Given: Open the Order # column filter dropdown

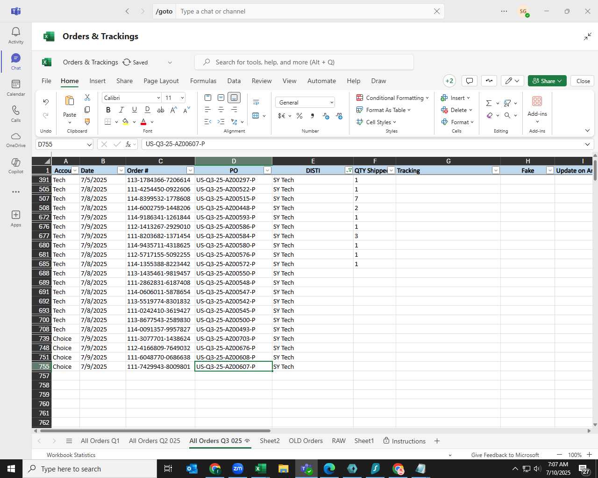Looking at the screenshot, I should [x=190, y=170].
